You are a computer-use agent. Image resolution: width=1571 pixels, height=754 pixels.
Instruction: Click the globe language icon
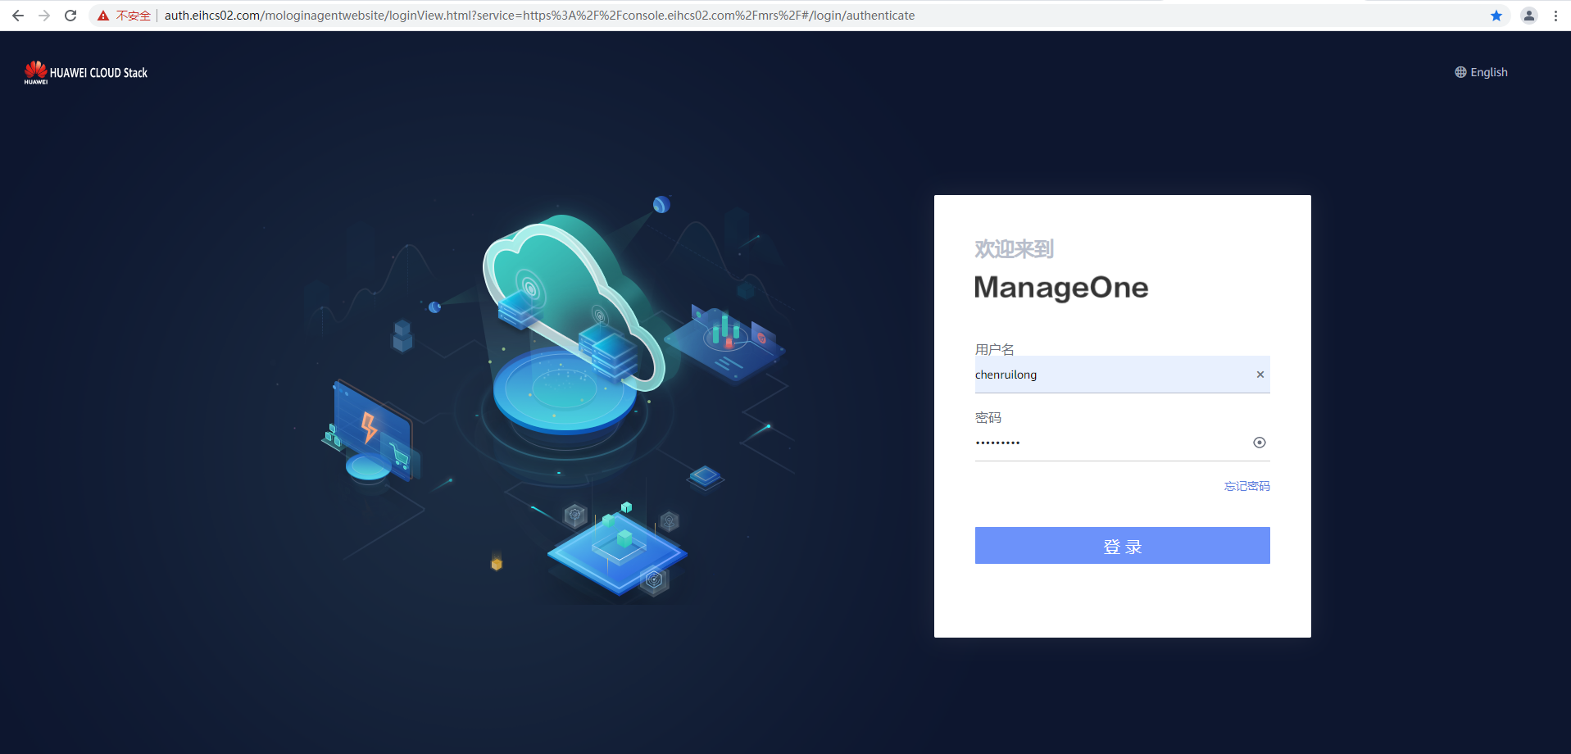1460,72
